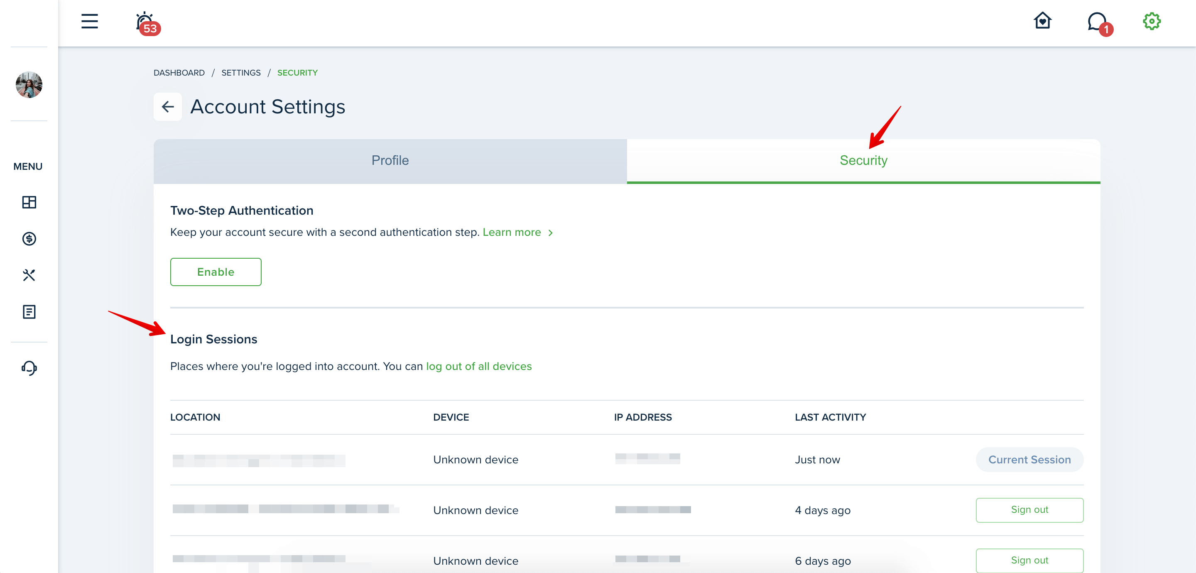Go to DASHBOARD breadcrumb

tap(179, 73)
